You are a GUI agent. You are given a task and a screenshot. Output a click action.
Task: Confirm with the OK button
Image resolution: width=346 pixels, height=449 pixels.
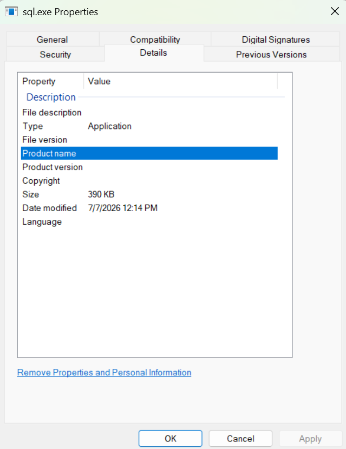(x=170, y=438)
